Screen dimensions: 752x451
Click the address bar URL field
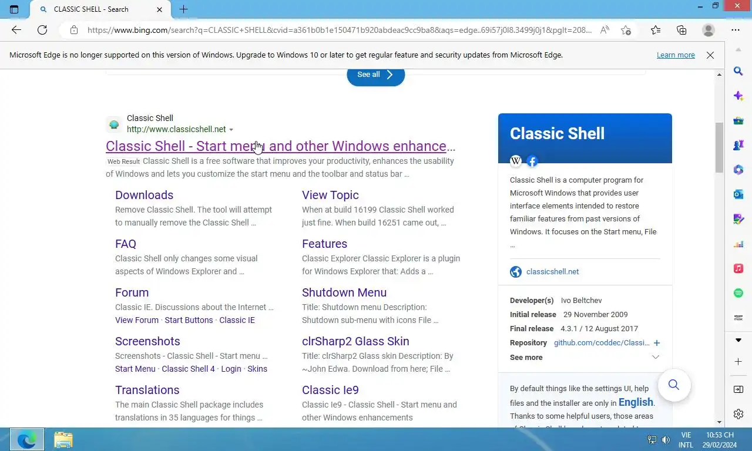(x=340, y=30)
